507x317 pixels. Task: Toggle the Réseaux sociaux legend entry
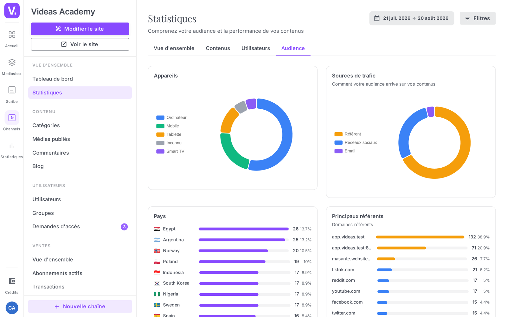(356, 143)
